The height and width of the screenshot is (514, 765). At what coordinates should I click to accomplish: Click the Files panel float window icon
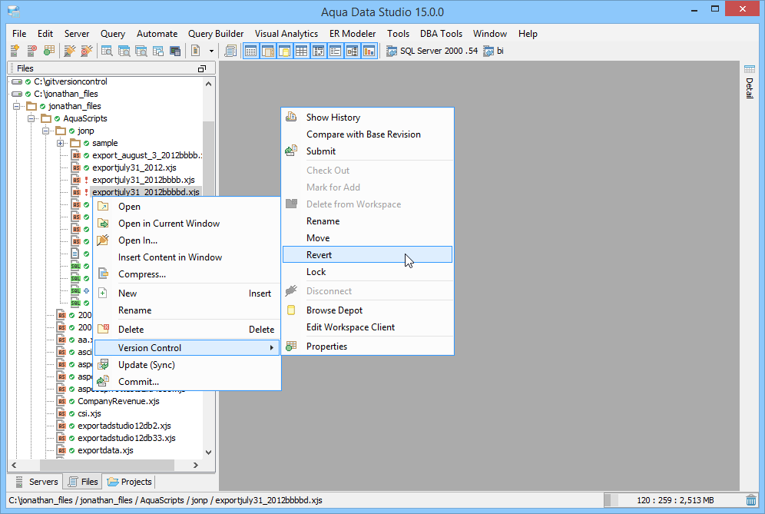point(202,69)
